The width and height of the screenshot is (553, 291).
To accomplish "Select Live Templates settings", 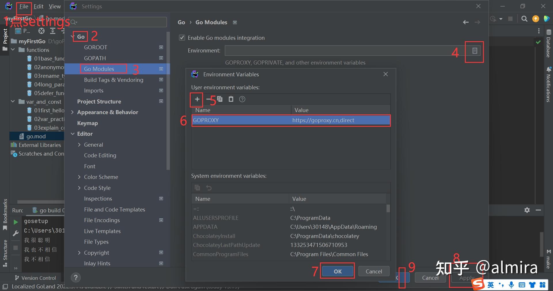I will coord(102,231).
